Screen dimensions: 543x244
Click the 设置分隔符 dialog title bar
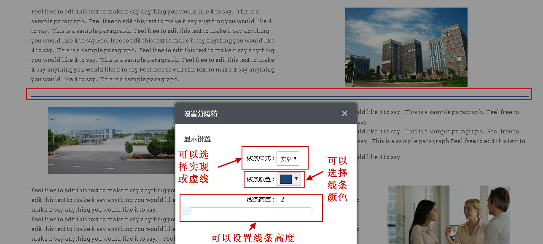(236, 113)
